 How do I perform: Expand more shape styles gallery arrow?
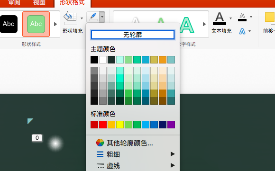[x=55, y=24]
